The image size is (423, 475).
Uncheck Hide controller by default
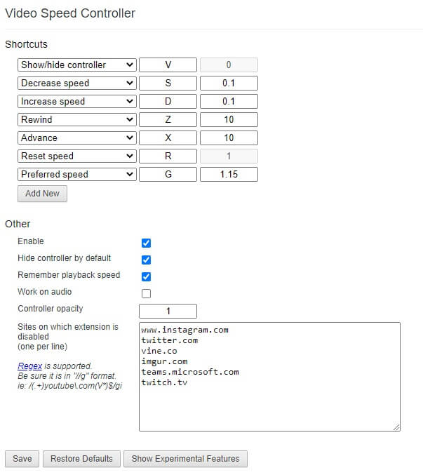(147, 260)
